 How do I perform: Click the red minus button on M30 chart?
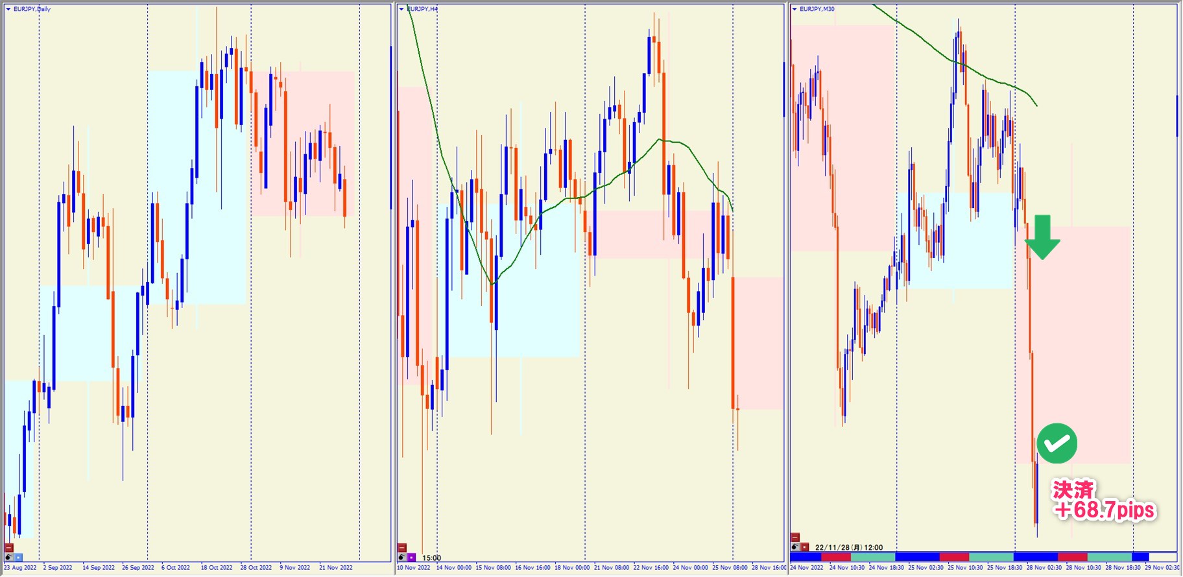(x=795, y=537)
